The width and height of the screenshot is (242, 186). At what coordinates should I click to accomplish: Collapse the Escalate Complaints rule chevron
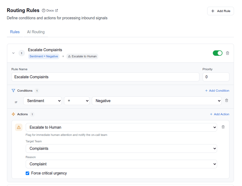(13, 53)
